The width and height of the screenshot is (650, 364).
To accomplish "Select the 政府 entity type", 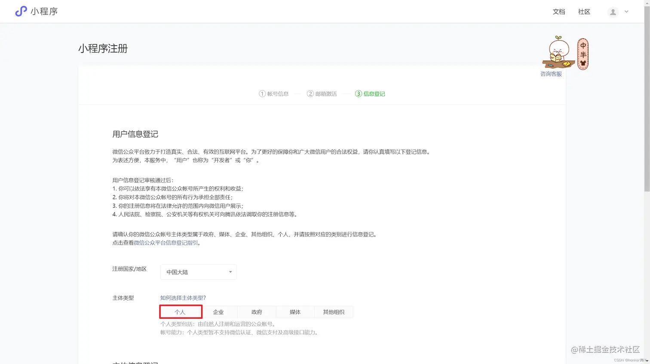I will [x=257, y=312].
